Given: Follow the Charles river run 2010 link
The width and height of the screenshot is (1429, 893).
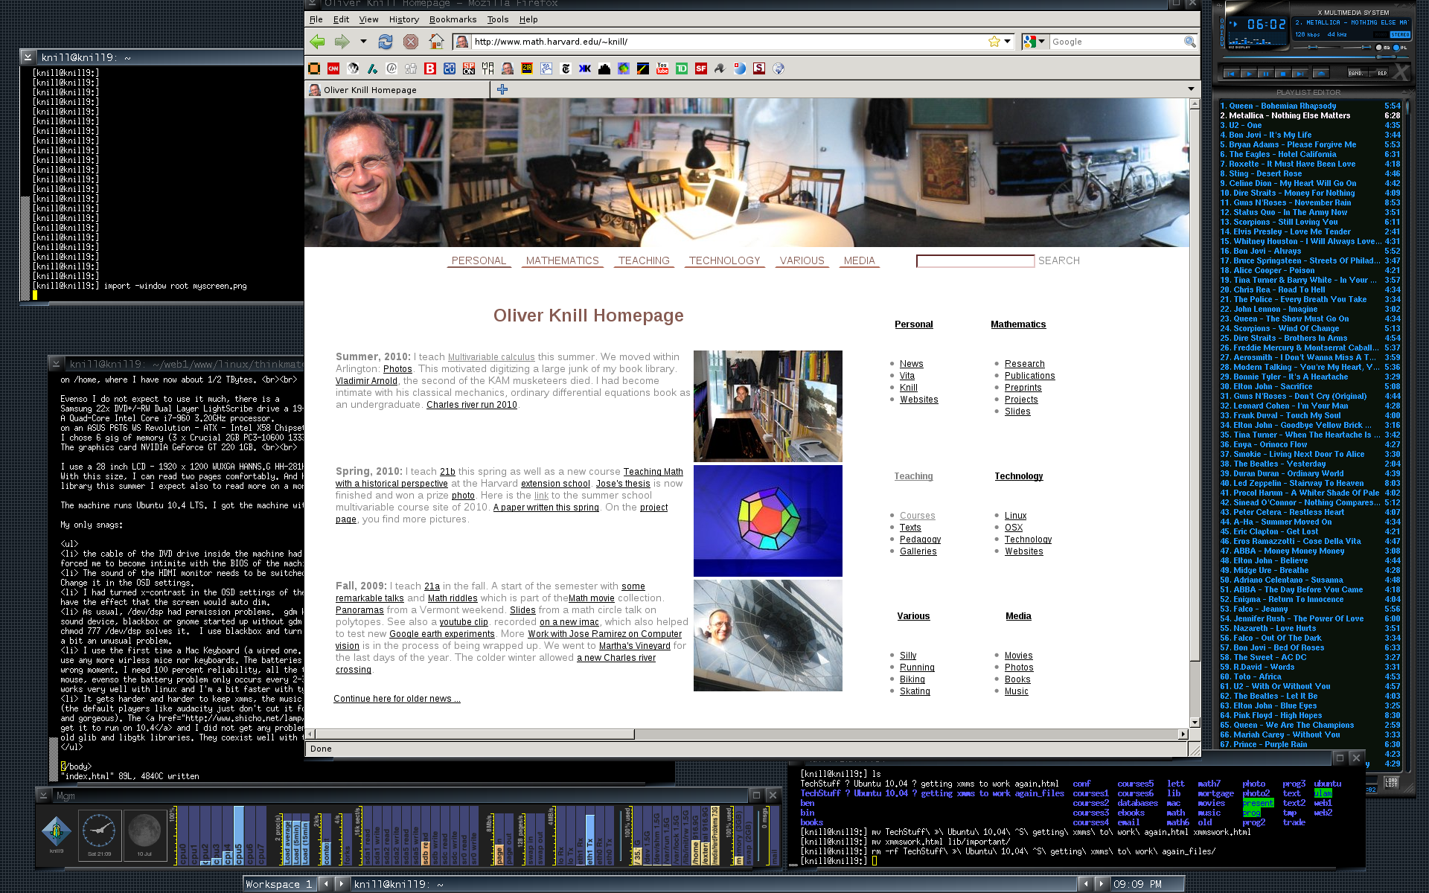Looking at the screenshot, I should click(x=471, y=405).
